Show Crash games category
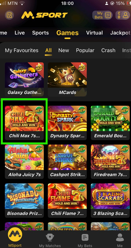The height and width of the screenshot is (248, 131). (108, 50)
